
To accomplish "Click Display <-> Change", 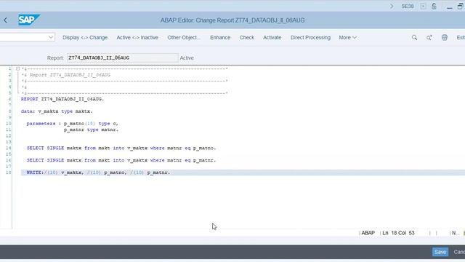I will (85, 37).
